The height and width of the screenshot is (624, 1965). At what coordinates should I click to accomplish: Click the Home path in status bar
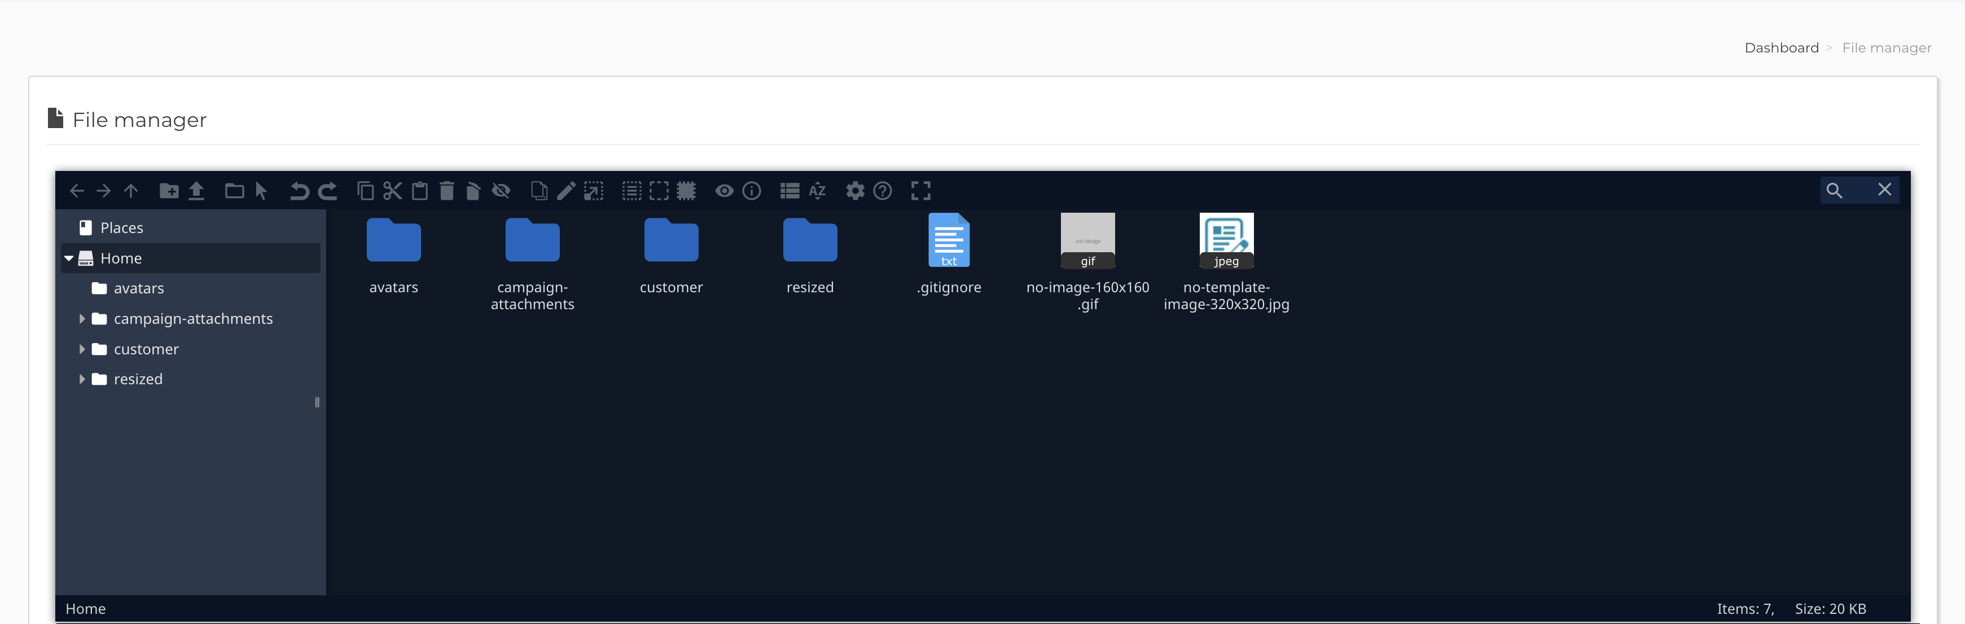tap(85, 609)
